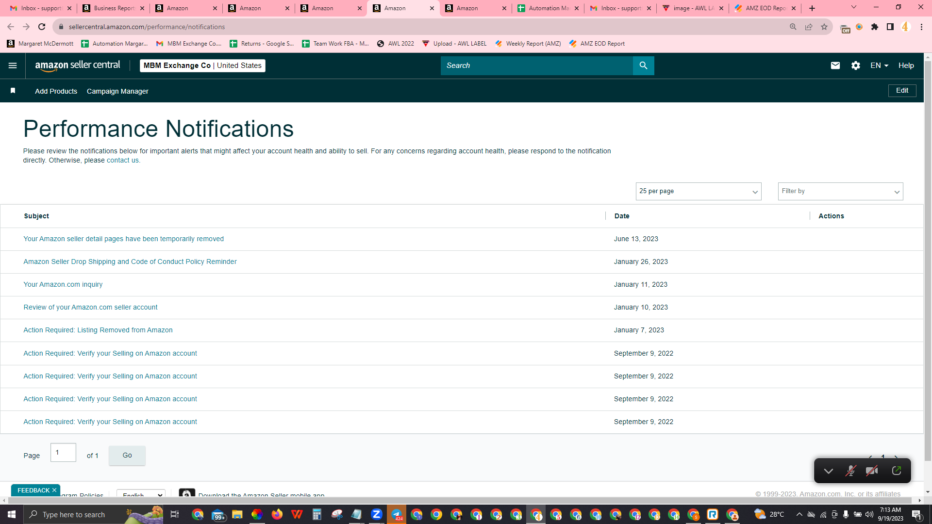The height and width of the screenshot is (524, 932).
Task: Open Firefox from the taskbar
Action: click(x=277, y=514)
